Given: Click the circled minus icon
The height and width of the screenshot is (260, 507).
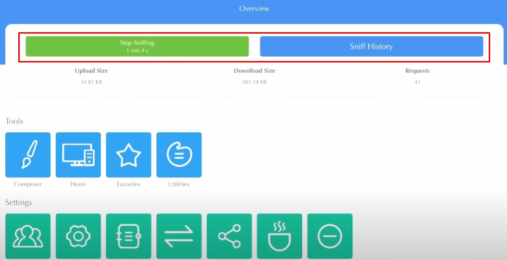Looking at the screenshot, I should [330, 236].
